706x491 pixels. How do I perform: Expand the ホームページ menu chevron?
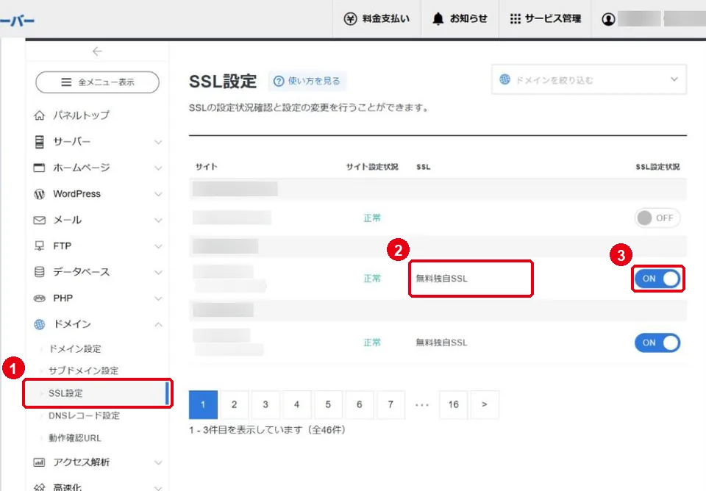coord(158,168)
